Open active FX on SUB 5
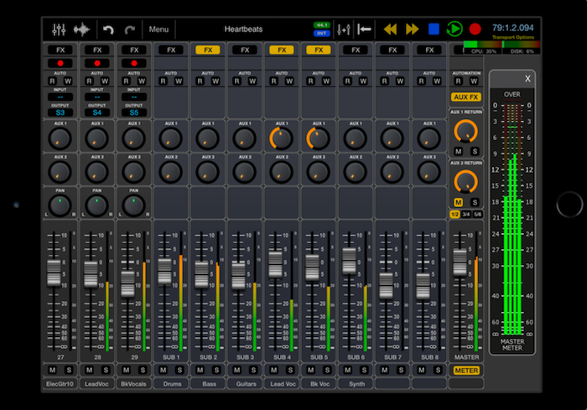 click(x=319, y=50)
